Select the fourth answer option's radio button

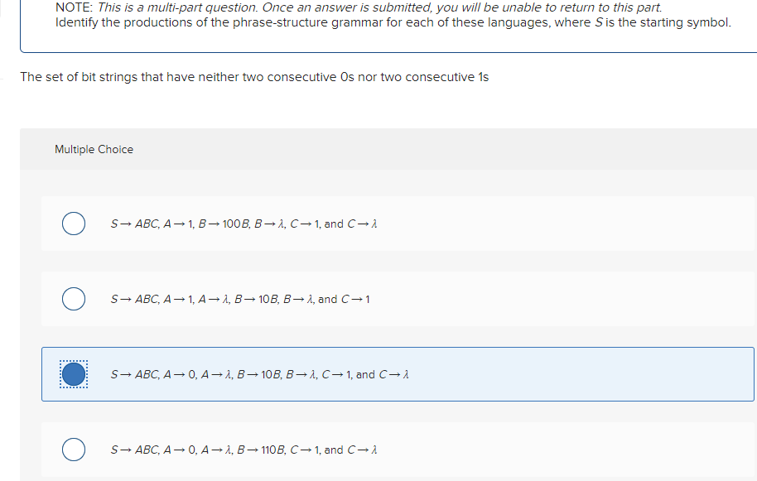(73, 450)
